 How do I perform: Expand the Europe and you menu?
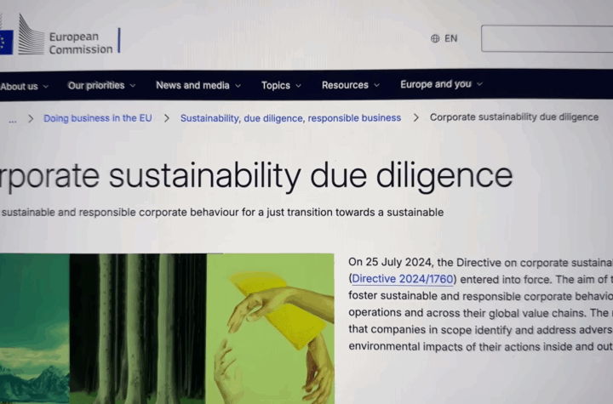[441, 84]
